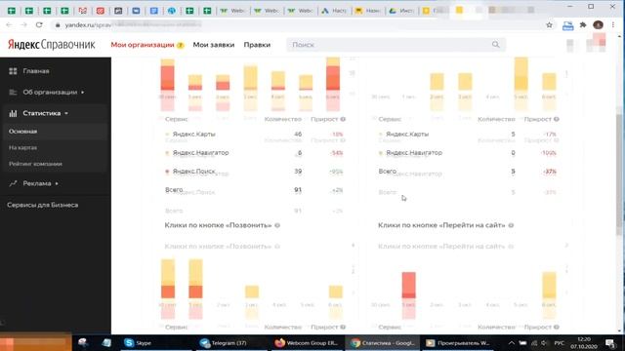Click Яндекс.Навигатор row showing -100%
625x351 pixels.
tap(468, 153)
